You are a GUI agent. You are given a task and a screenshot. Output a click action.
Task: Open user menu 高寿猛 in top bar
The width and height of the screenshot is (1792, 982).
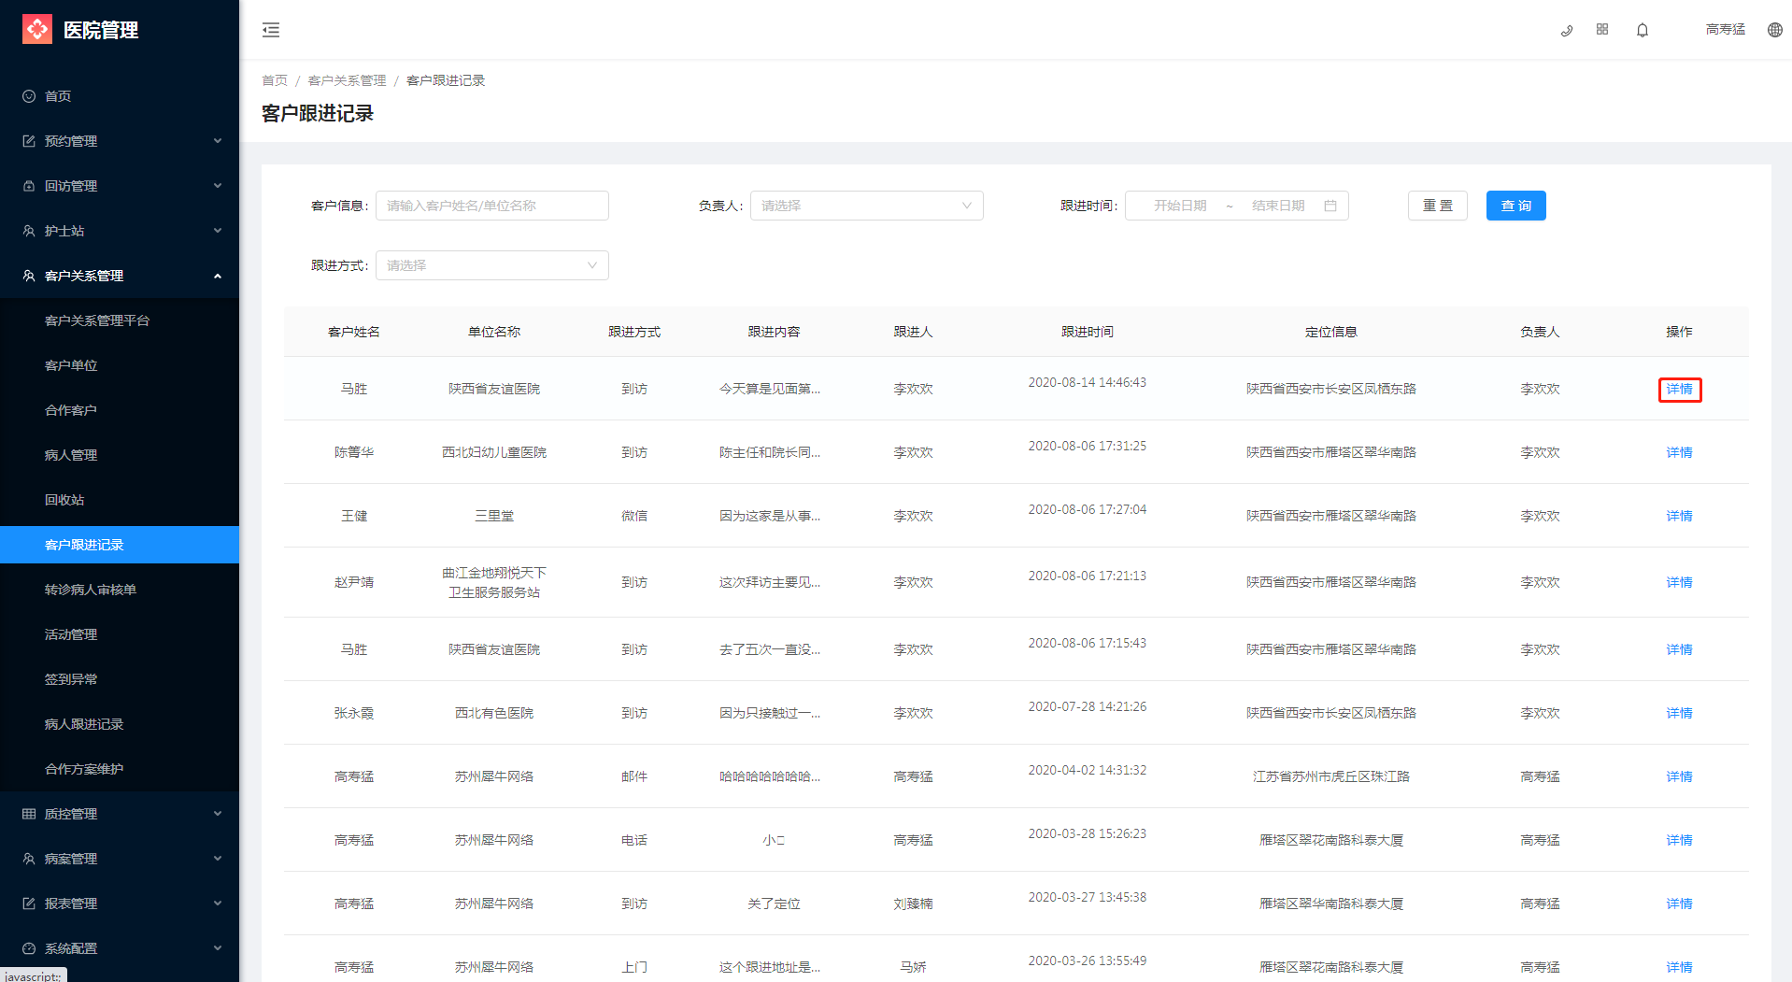point(1725,30)
